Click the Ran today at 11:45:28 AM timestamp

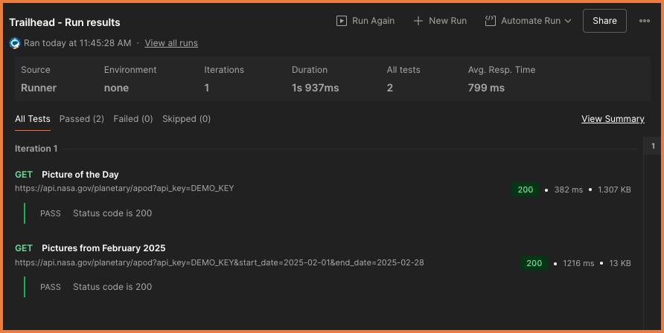point(77,43)
